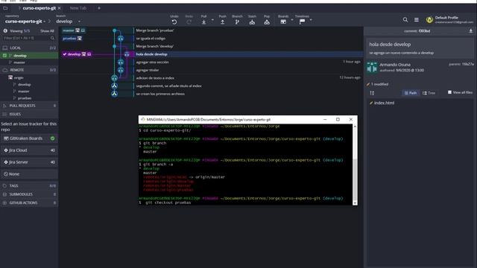The height and width of the screenshot is (268, 477).
Task: Add a new tab with plus button
Action: coord(99,8)
